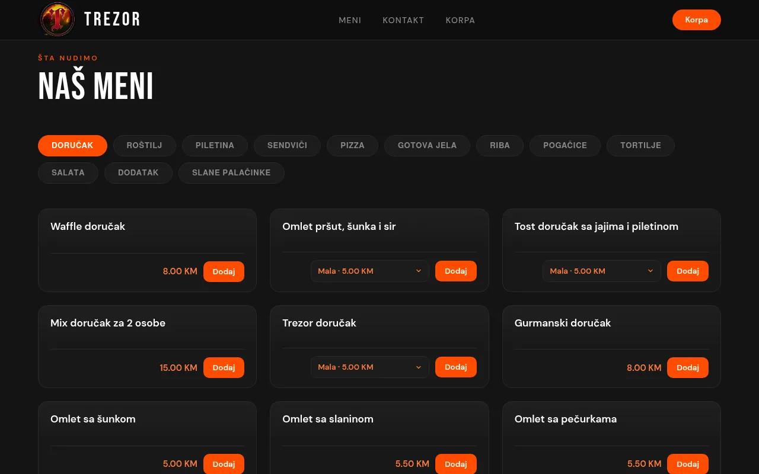
Task: Expand size dropdown for Tost doručak sa jajima
Action: coord(601,271)
